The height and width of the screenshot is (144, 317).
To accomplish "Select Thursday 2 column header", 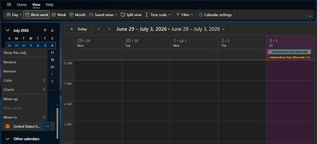I will pyautogui.click(x=242, y=42).
